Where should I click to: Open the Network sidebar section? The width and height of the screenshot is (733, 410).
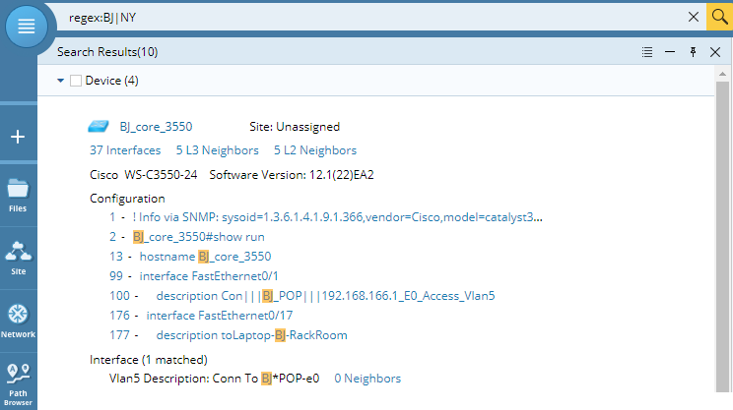click(x=18, y=319)
